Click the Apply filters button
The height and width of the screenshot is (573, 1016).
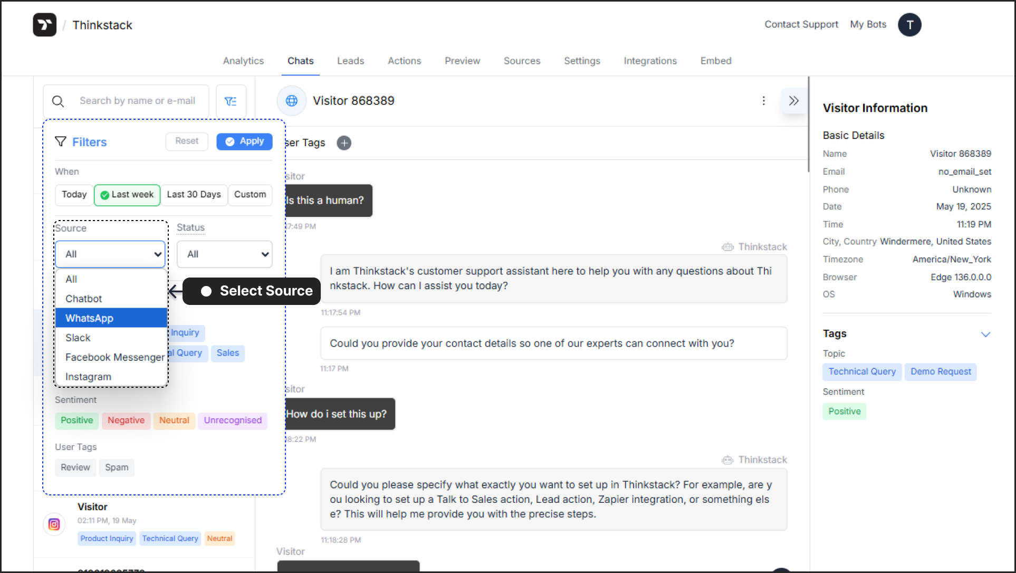[245, 141]
